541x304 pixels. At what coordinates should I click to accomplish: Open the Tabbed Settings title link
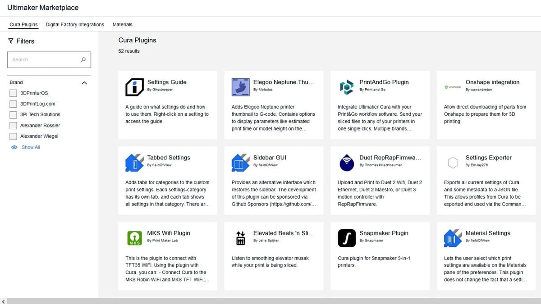[x=169, y=158]
